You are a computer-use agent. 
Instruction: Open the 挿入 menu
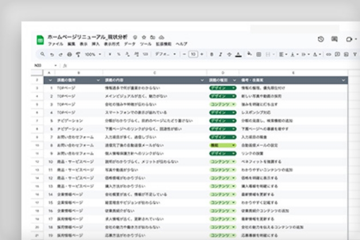tap(95, 44)
